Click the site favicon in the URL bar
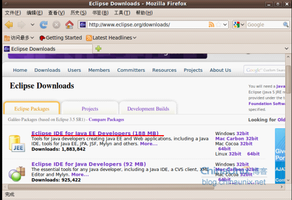292x200 pixels. pos(83,25)
